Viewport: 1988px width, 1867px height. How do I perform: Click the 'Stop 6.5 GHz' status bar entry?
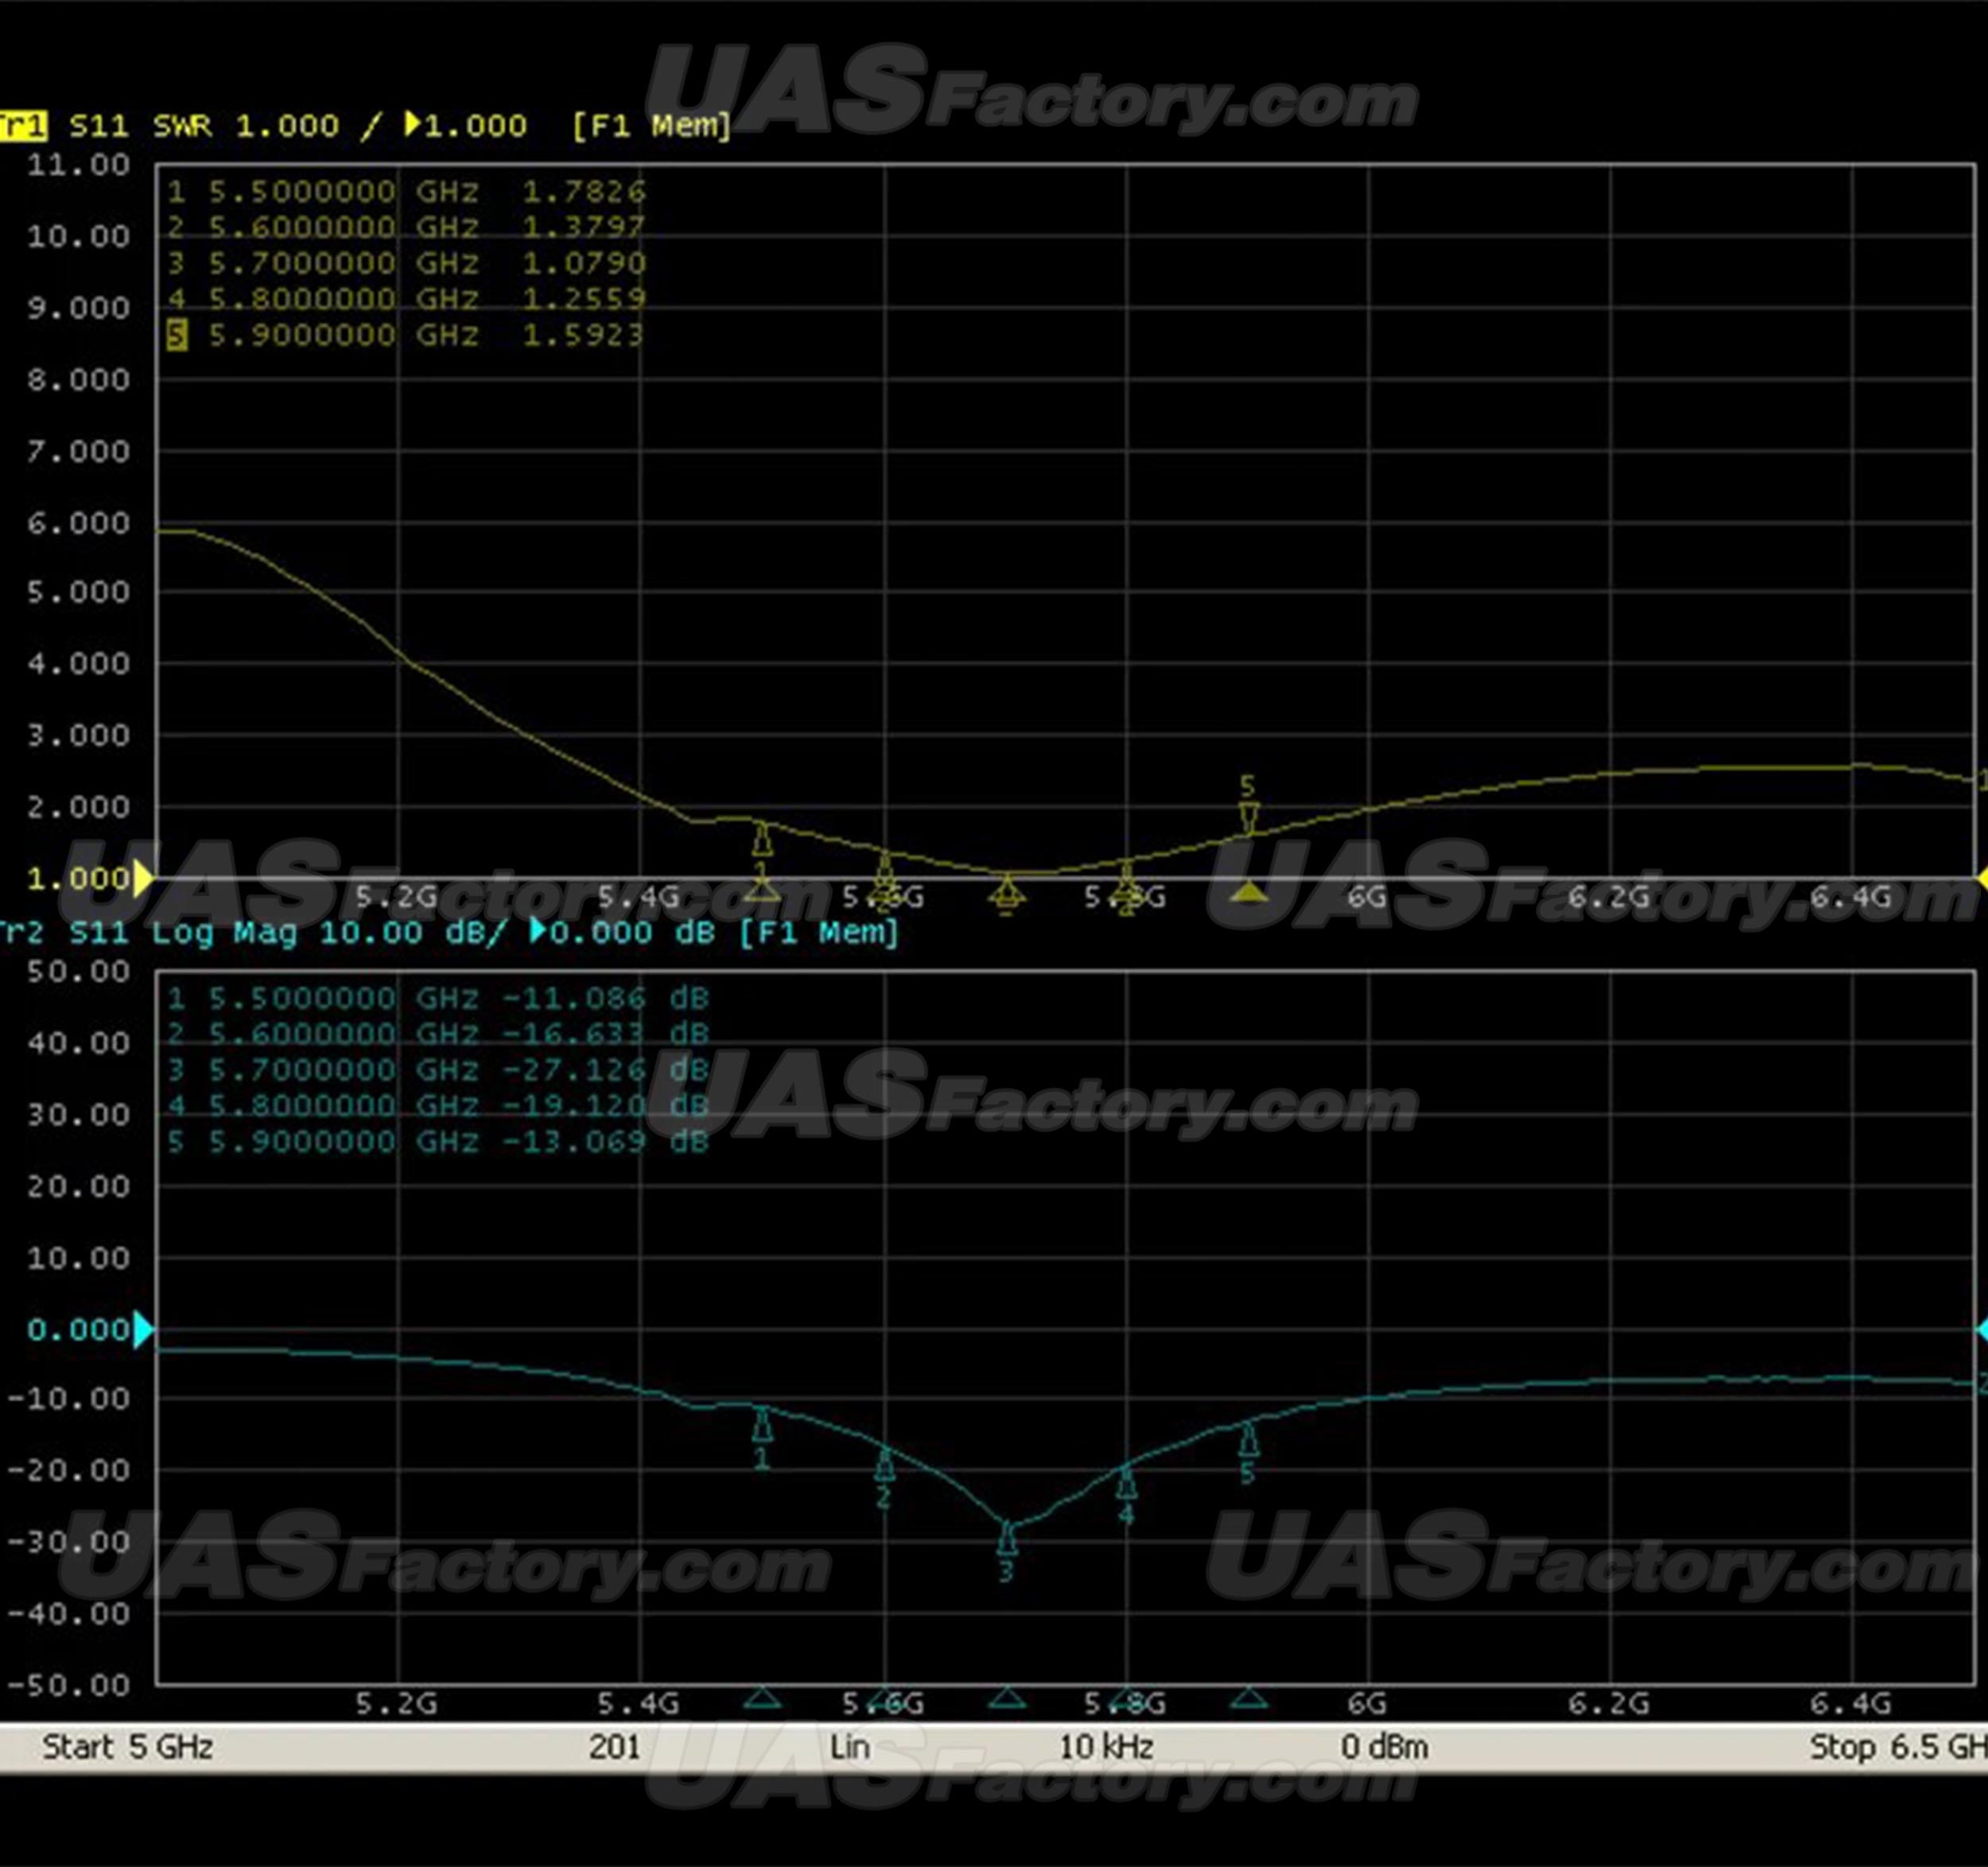pyautogui.click(x=1897, y=1747)
